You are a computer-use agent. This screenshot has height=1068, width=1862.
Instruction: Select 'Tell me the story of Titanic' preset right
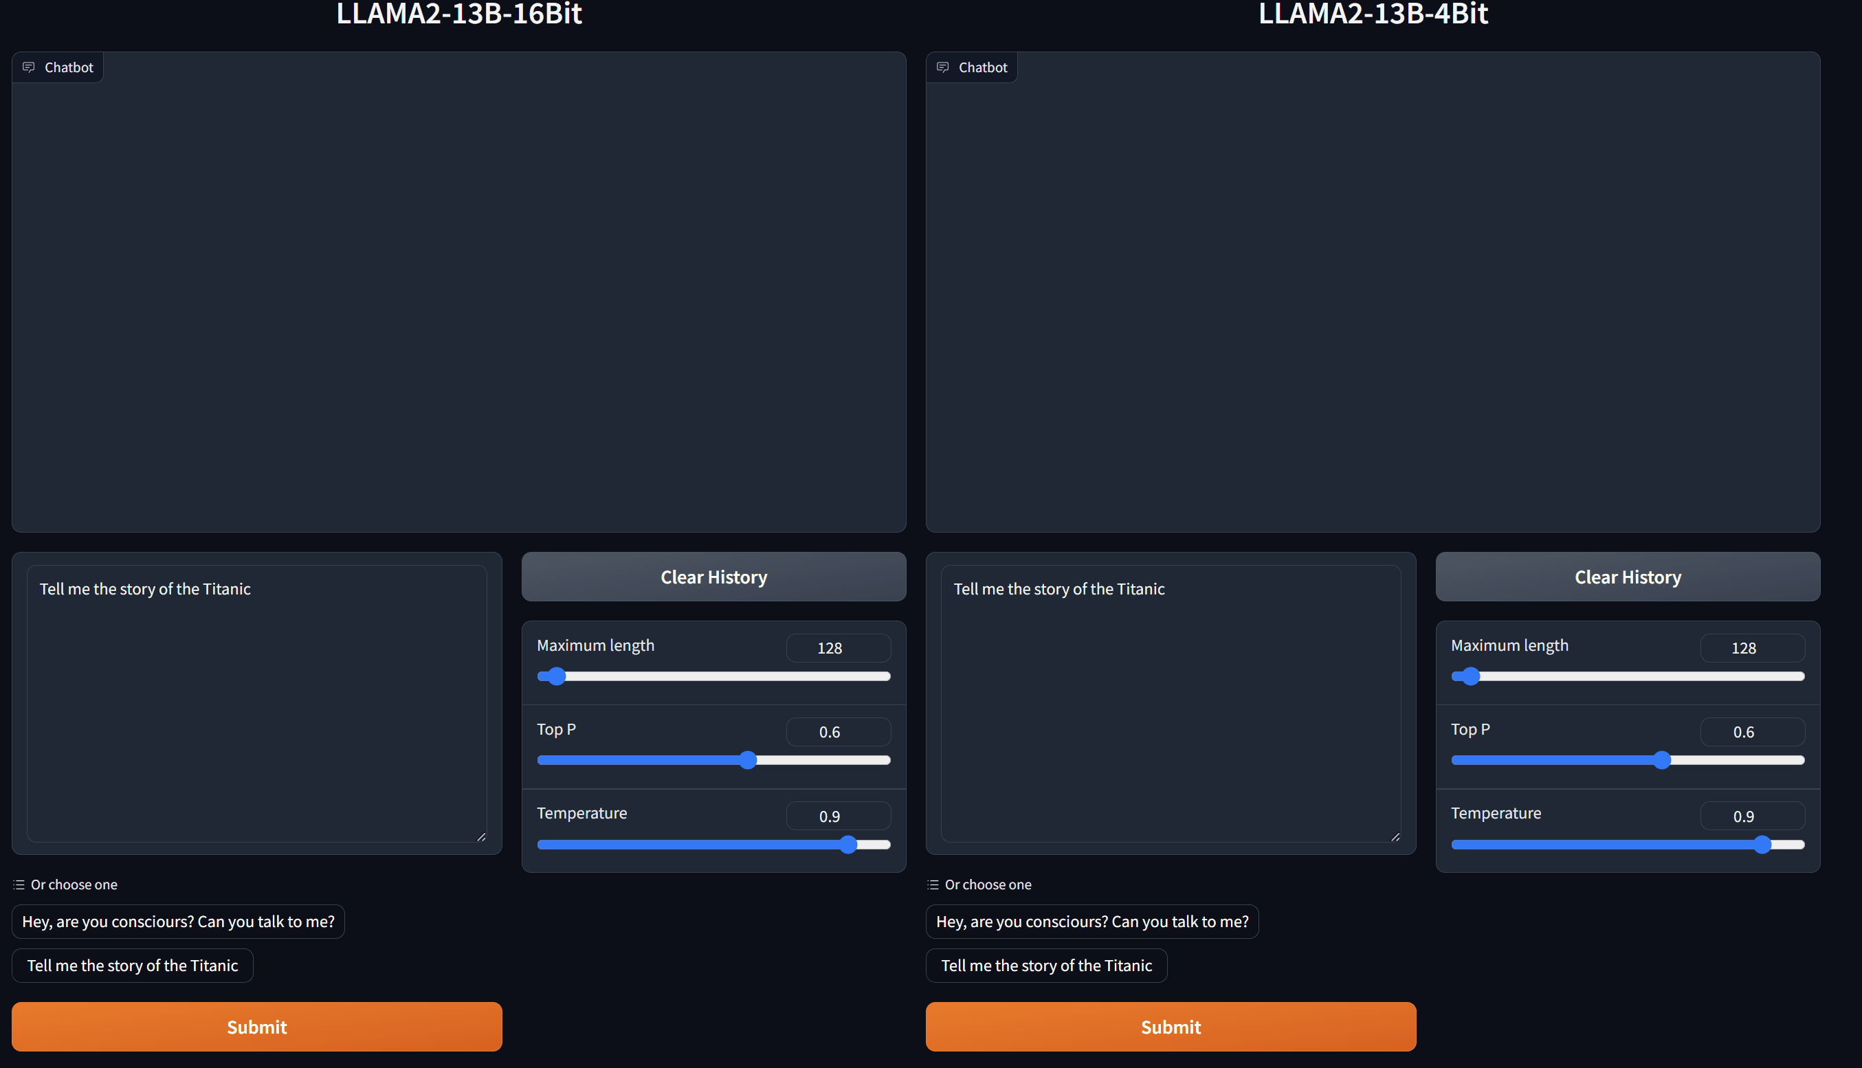point(1045,964)
